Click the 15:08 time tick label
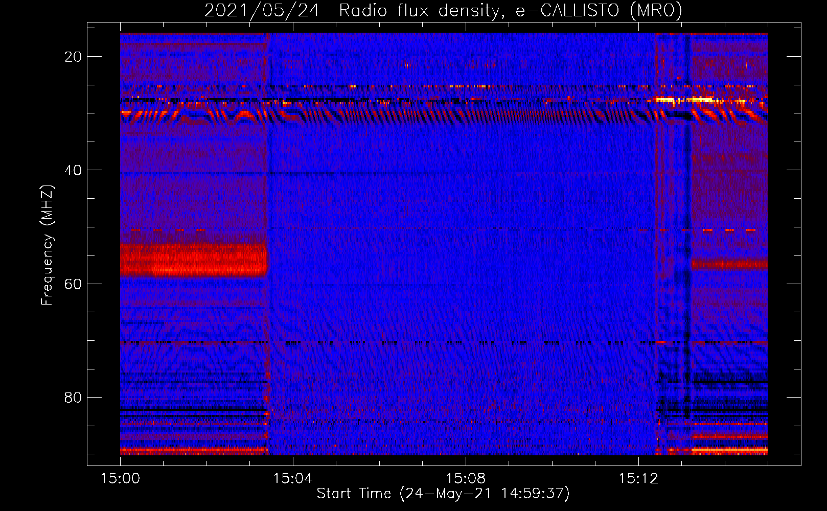 coord(466,478)
